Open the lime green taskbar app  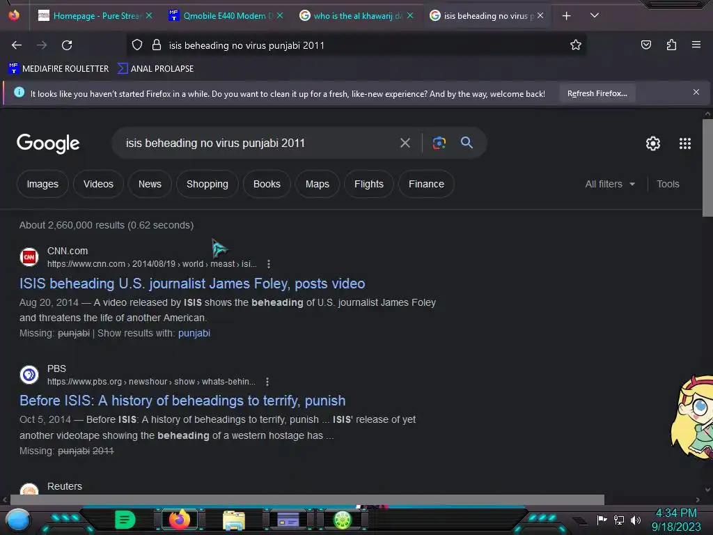click(x=343, y=520)
